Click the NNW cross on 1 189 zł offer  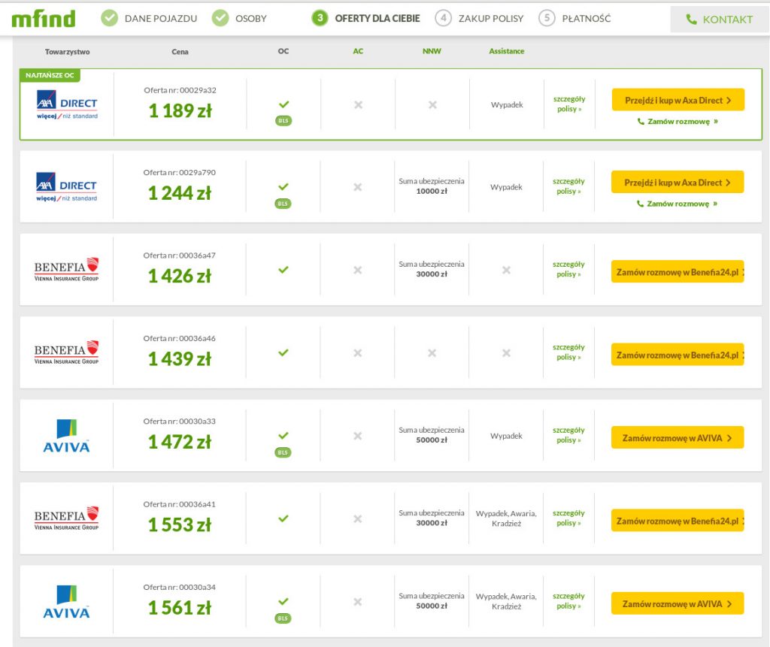(432, 104)
